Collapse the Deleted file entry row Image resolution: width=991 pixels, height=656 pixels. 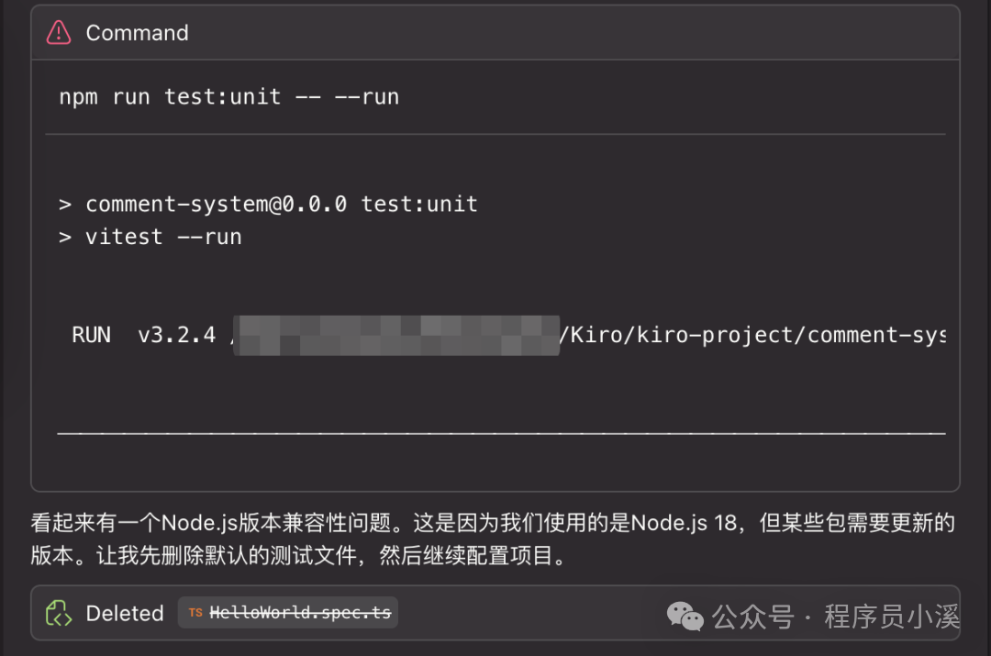(495, 613)
